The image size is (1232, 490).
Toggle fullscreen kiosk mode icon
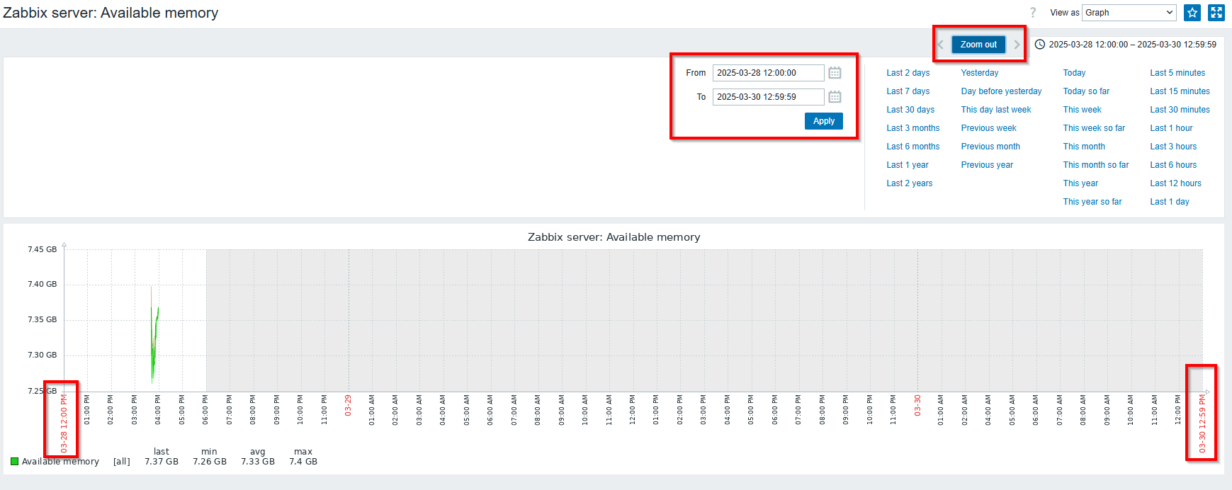click(x=1216, y=13)
